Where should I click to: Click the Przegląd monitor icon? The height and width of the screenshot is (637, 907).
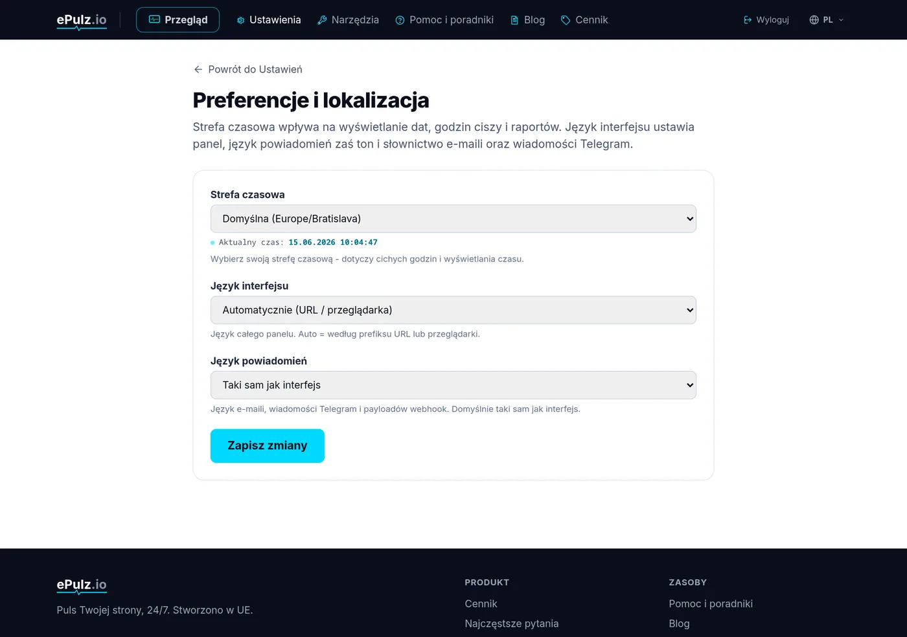(154, 19)
